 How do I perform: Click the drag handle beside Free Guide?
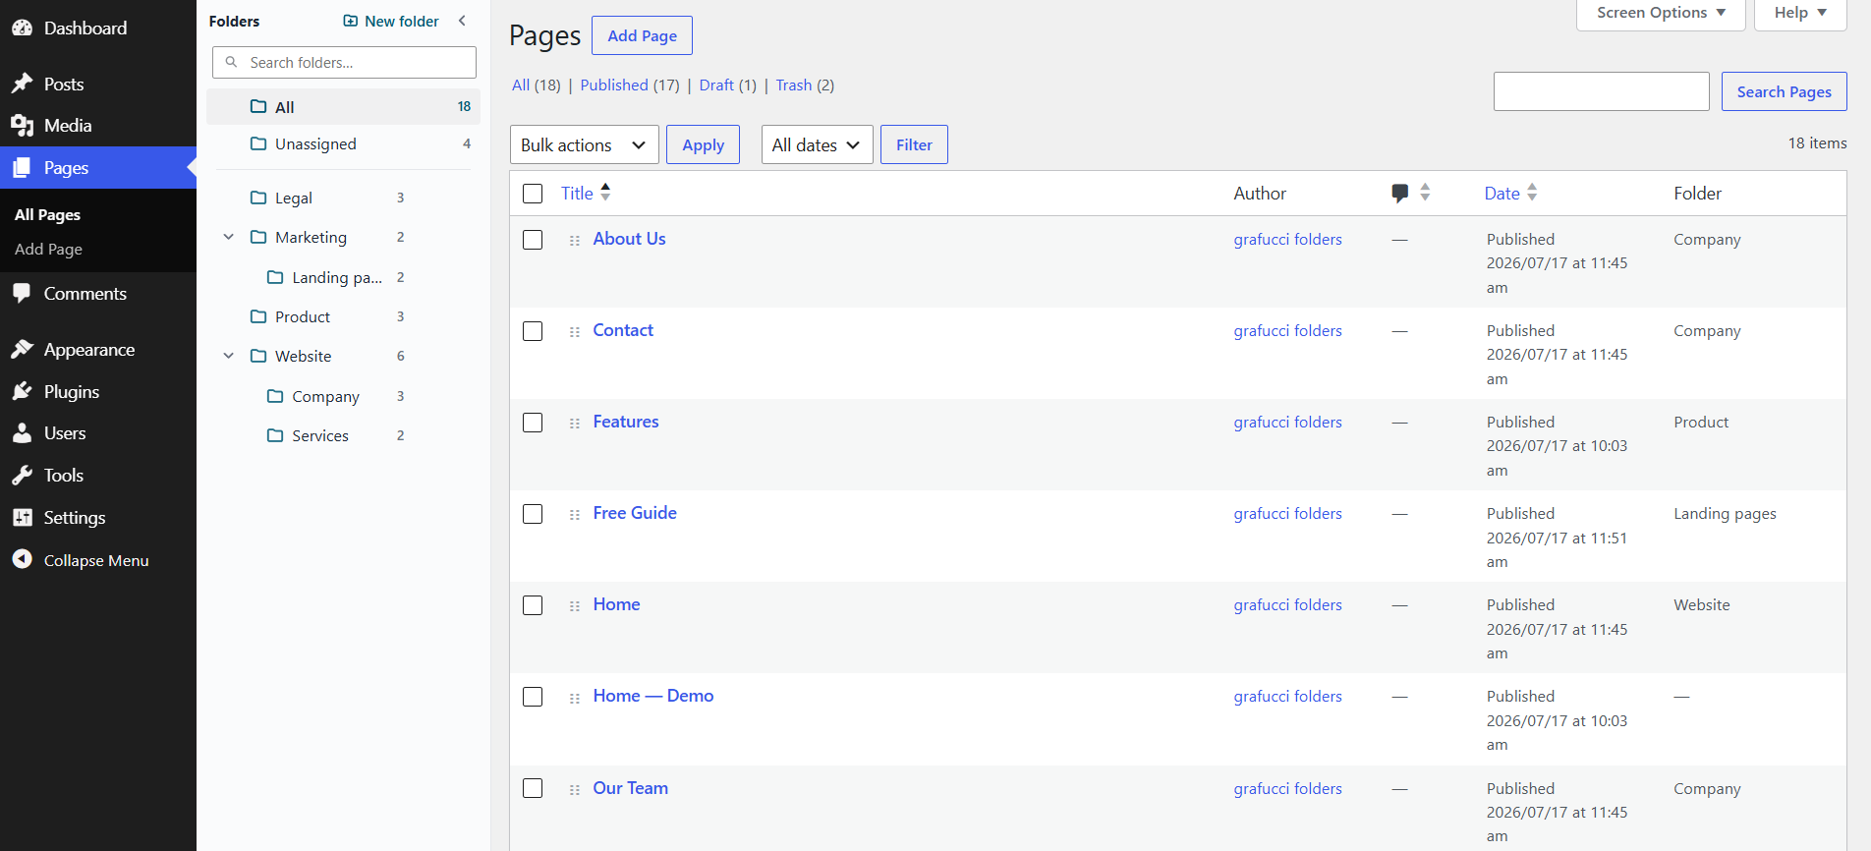pyautogui.click(x=575, y=514)
